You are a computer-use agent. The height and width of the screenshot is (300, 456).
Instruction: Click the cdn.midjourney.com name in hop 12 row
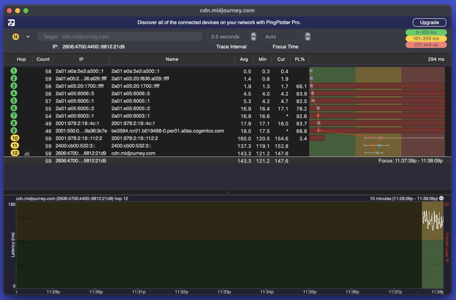click(x=133, y=153)
